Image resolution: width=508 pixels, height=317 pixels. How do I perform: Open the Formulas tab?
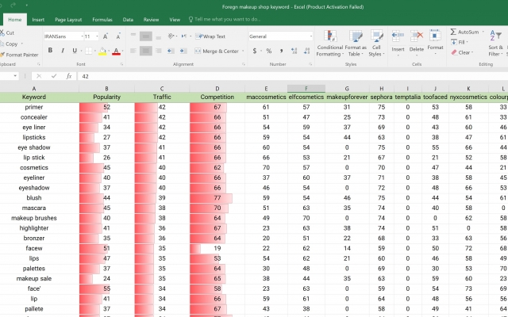102,20
